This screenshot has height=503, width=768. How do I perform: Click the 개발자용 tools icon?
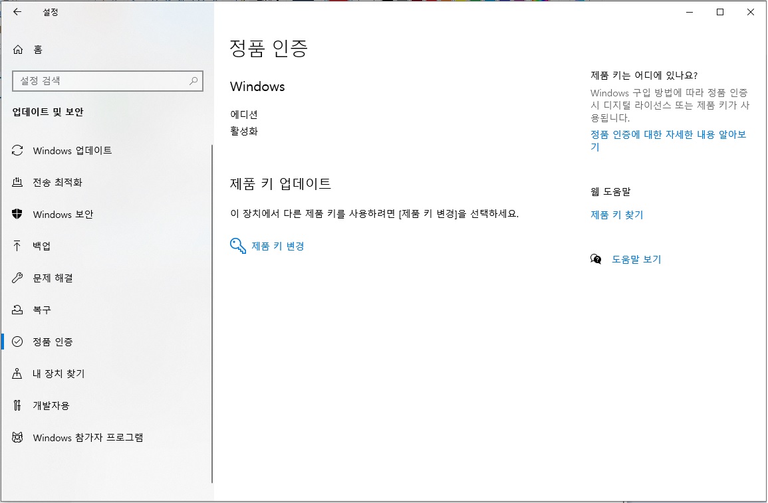17,405
